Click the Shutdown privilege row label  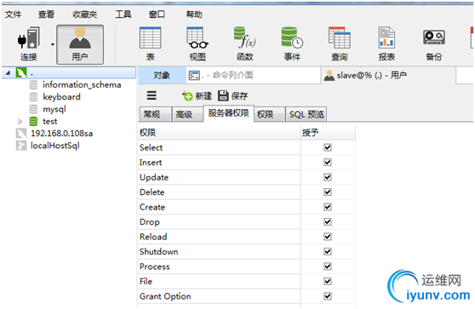(158, 251)
